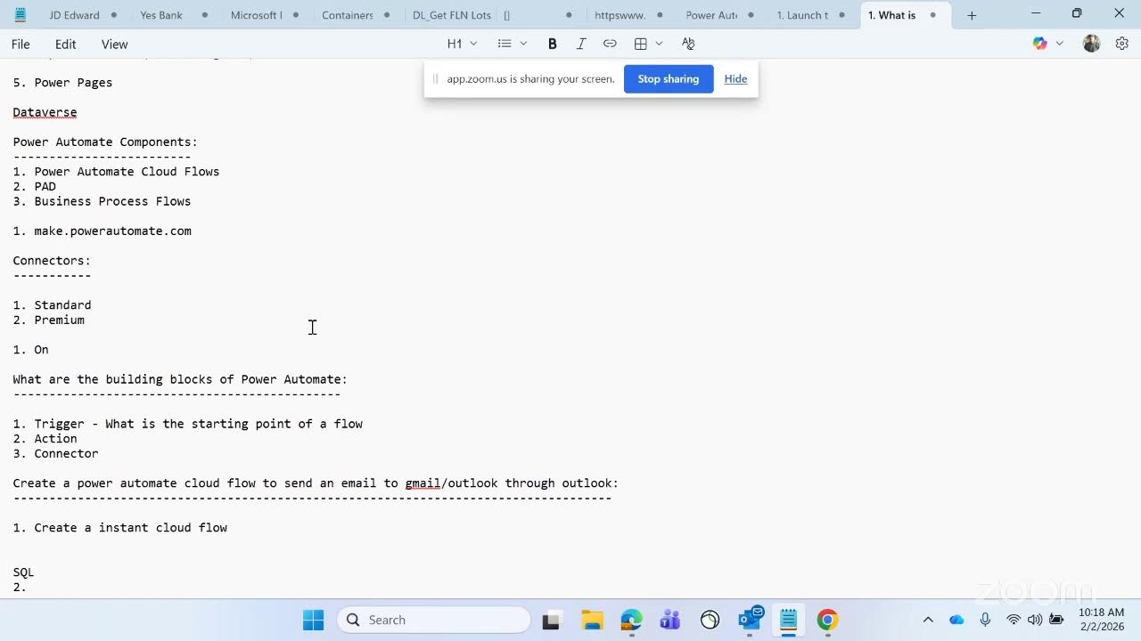Click the text "make.powerautomate.com"

pos(112,231)
